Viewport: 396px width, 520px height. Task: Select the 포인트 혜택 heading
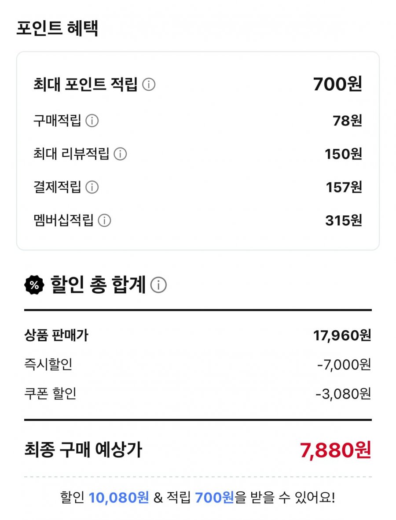(x=57, y=29)
